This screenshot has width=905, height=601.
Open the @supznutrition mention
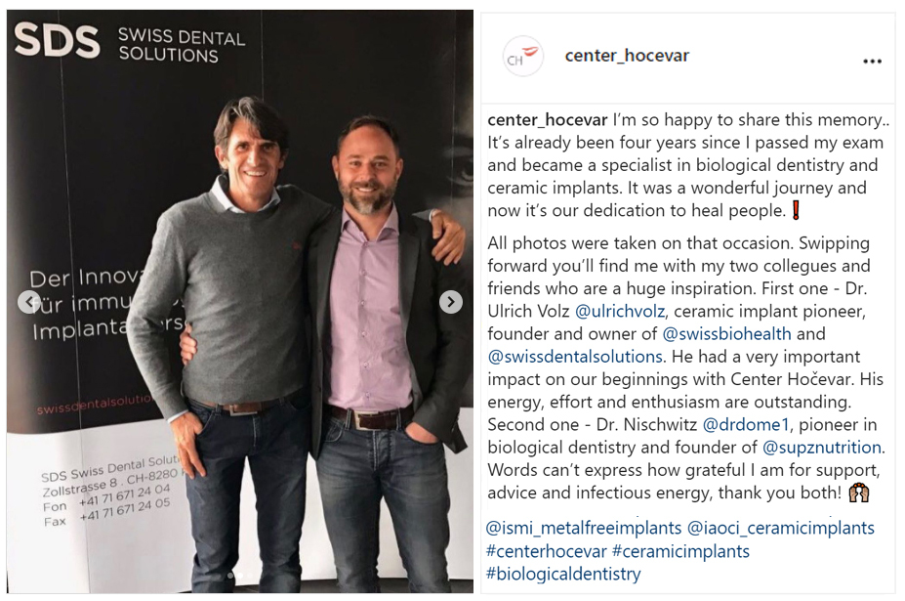[822, 448]
